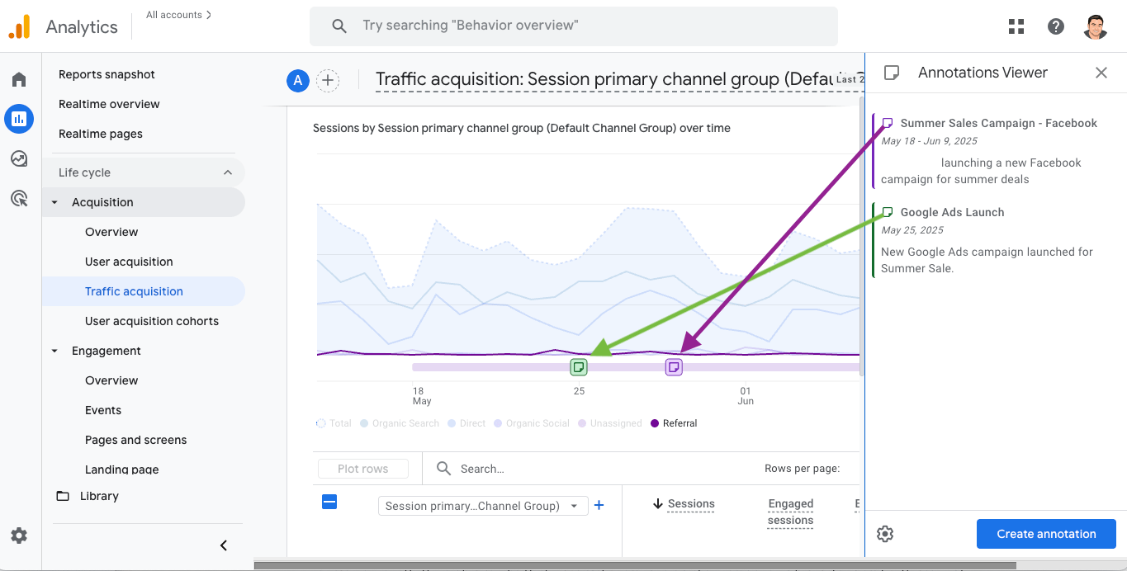Open the Explore icon in left rail
The image size is (1127, 571).
click(x=19, y=158)
